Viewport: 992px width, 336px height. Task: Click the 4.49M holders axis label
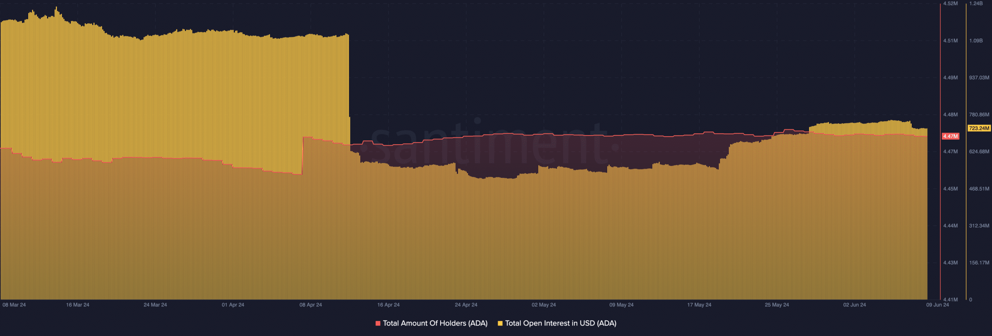coord(950,78)
